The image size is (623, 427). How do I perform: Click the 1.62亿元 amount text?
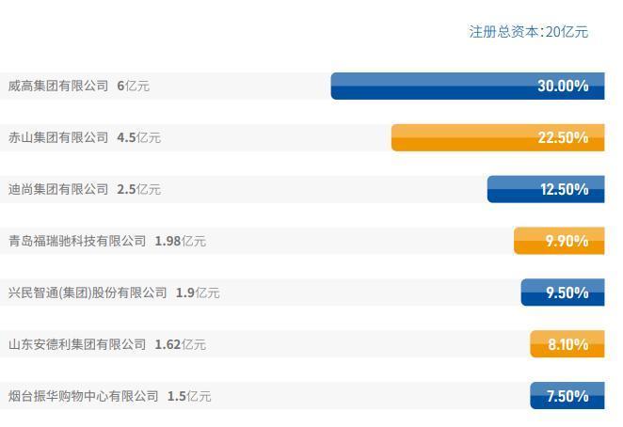click(x=181, y=344)
